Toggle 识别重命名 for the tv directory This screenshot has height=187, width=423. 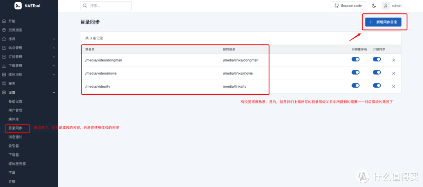pos(356,86)
